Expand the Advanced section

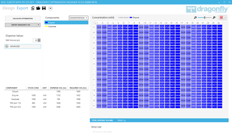tap(23, 46)
